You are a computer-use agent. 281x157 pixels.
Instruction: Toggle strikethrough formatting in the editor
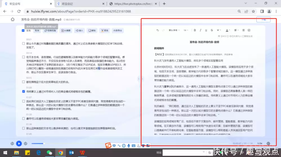pos(212,30)
